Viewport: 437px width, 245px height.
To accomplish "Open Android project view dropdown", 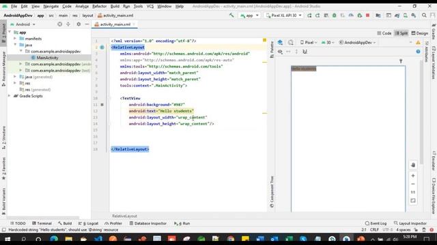I will (23, 24).
